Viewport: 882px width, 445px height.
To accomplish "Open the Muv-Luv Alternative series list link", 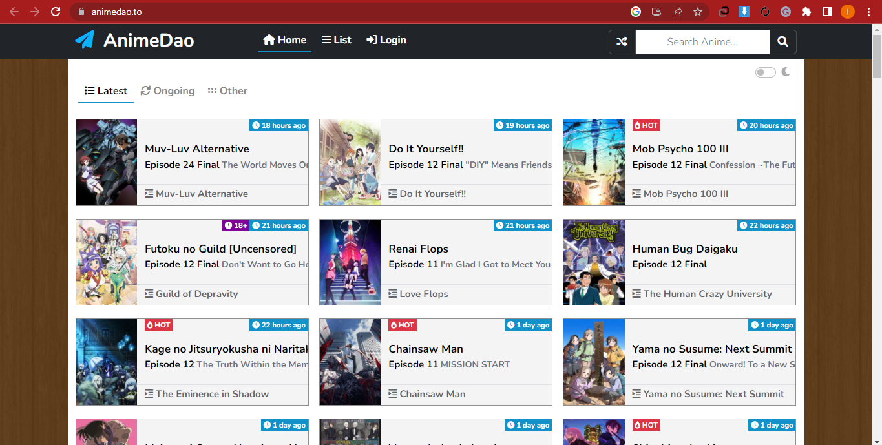I will click(196, 194).
